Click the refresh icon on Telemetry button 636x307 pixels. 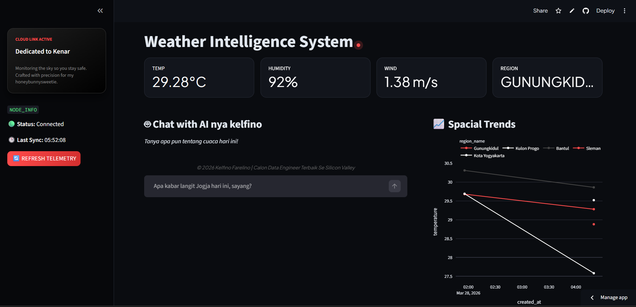pos(16,158)
